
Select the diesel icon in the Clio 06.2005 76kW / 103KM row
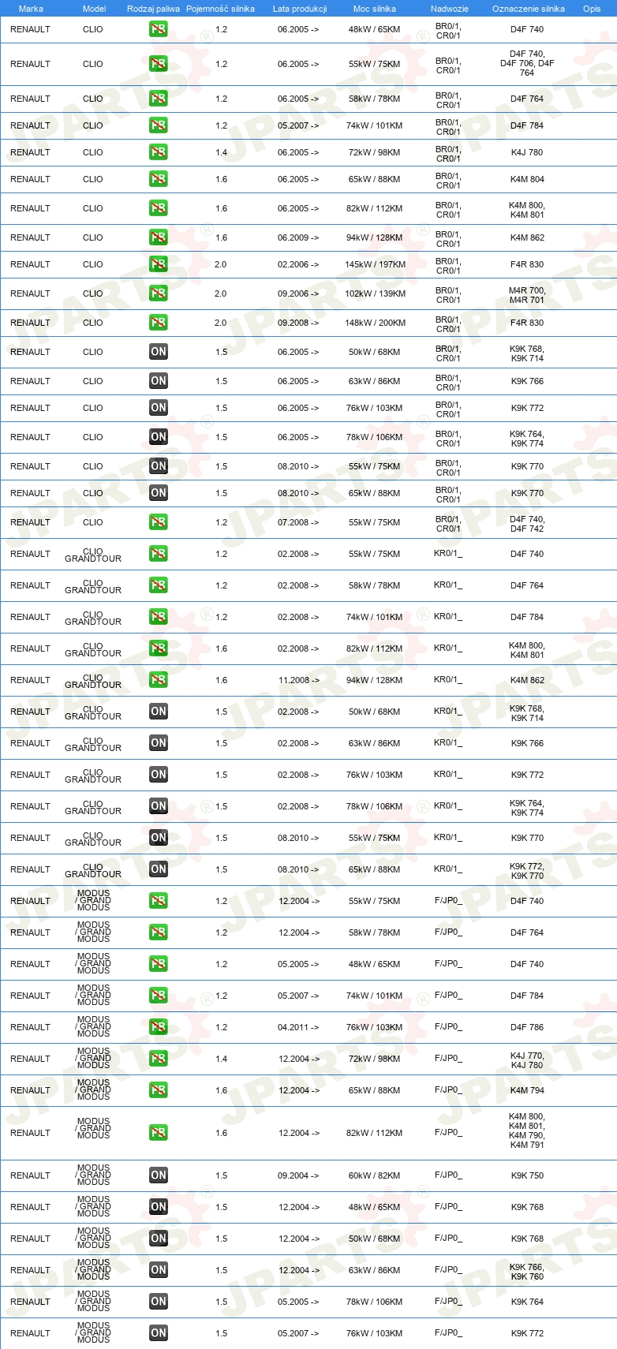(158, 408)
